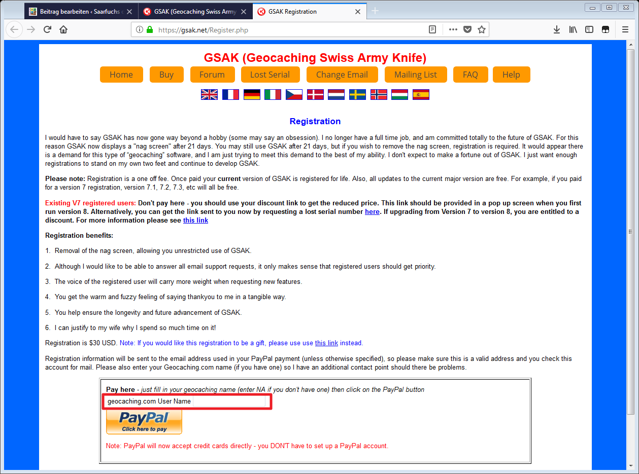Click the geocaching.com User Name field
This screenshot has height=474, width=639.
click(229, 401)
